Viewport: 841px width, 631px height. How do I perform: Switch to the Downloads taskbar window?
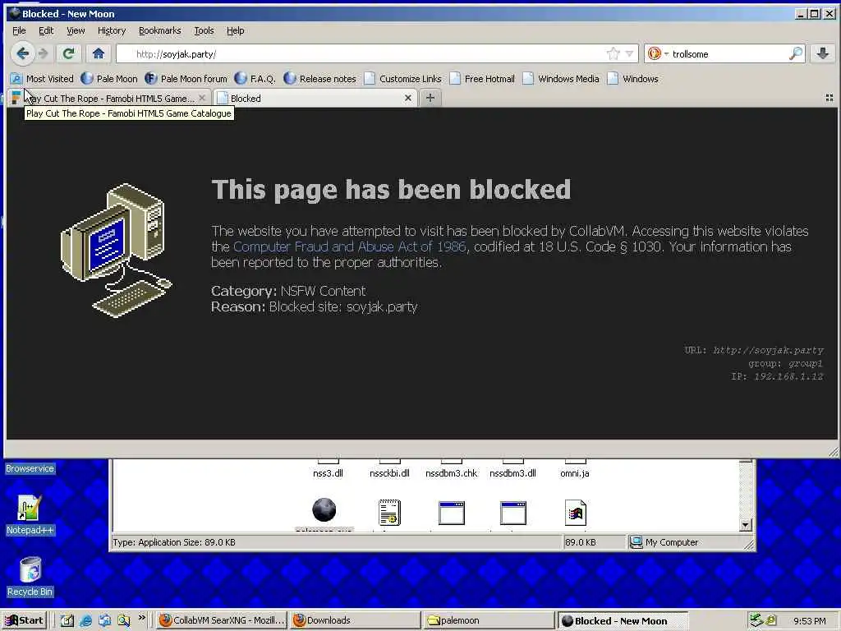[356, 621]
